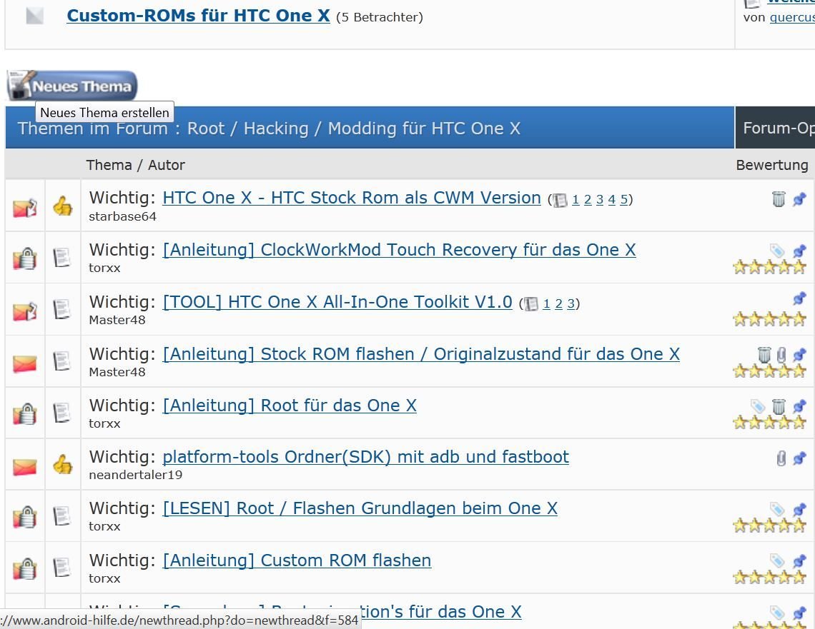Click trash icon in Stock Rom CWM Version row
Viewport: 815px width, 629px height.
779,198
